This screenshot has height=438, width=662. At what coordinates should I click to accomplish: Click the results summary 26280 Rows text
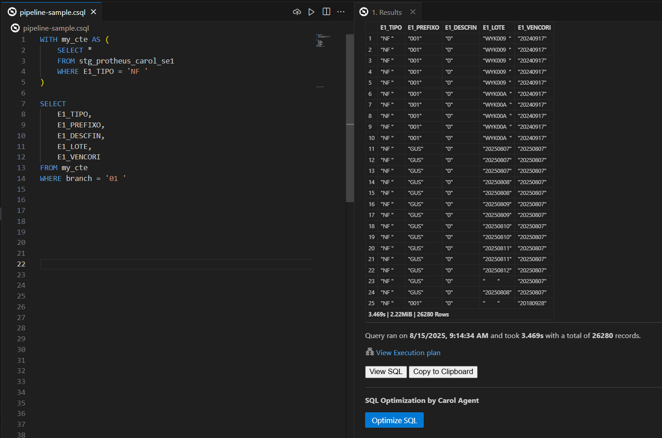(x=433, y=315)
